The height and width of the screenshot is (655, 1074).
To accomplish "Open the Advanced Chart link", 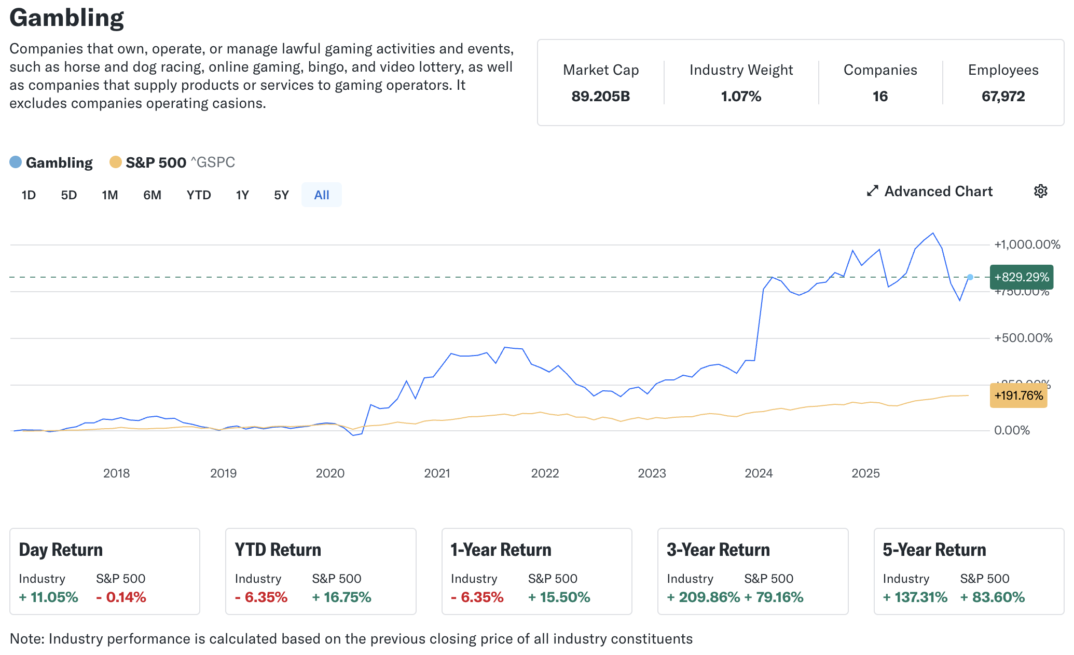I will [938, 192].
